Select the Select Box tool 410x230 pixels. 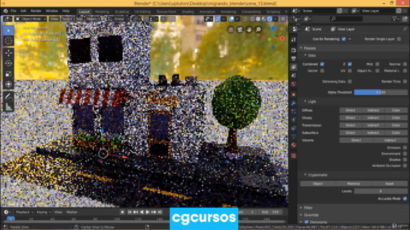click(8, 31)
